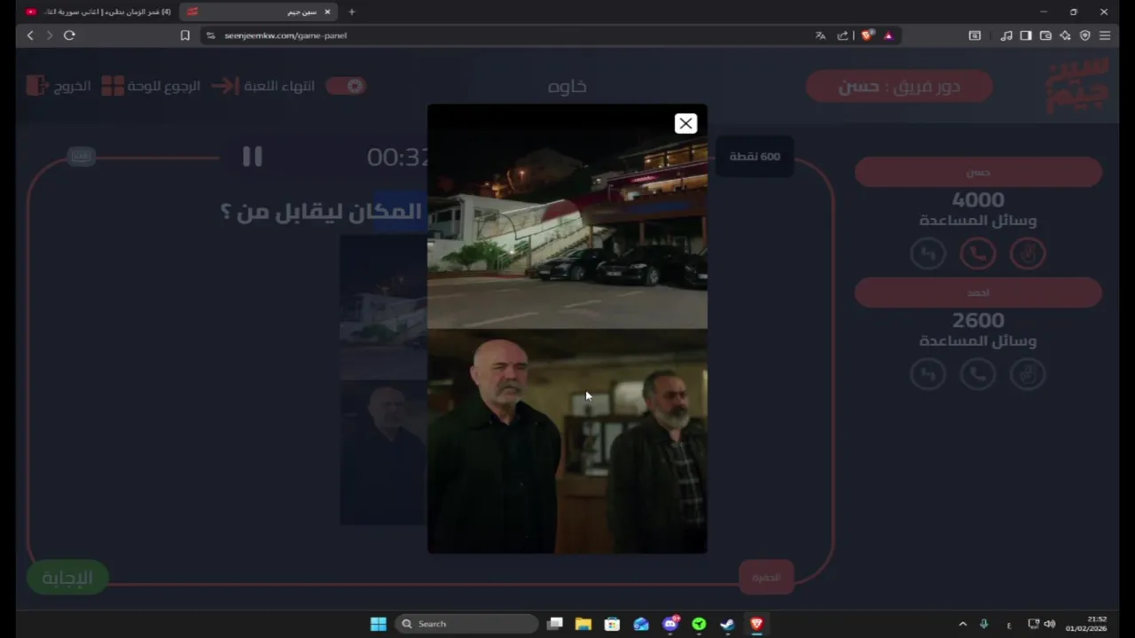Use حسن team's hand helper icon
Screen dimensions: 1135x638
(x=1028, y=253)
